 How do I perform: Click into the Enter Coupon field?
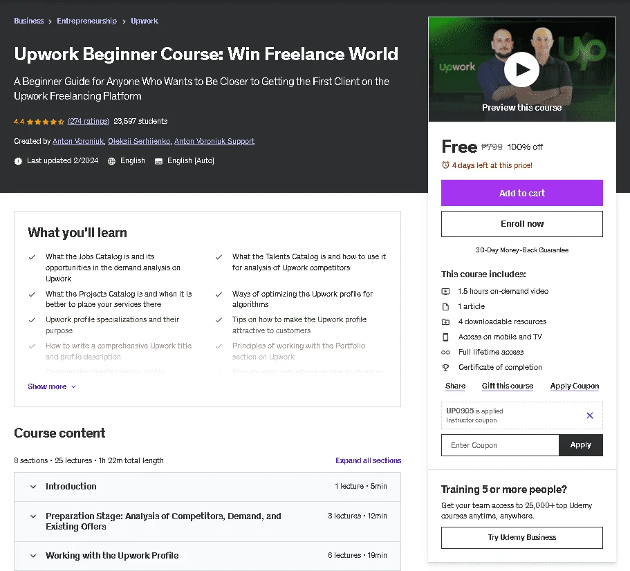coord(500,445)
